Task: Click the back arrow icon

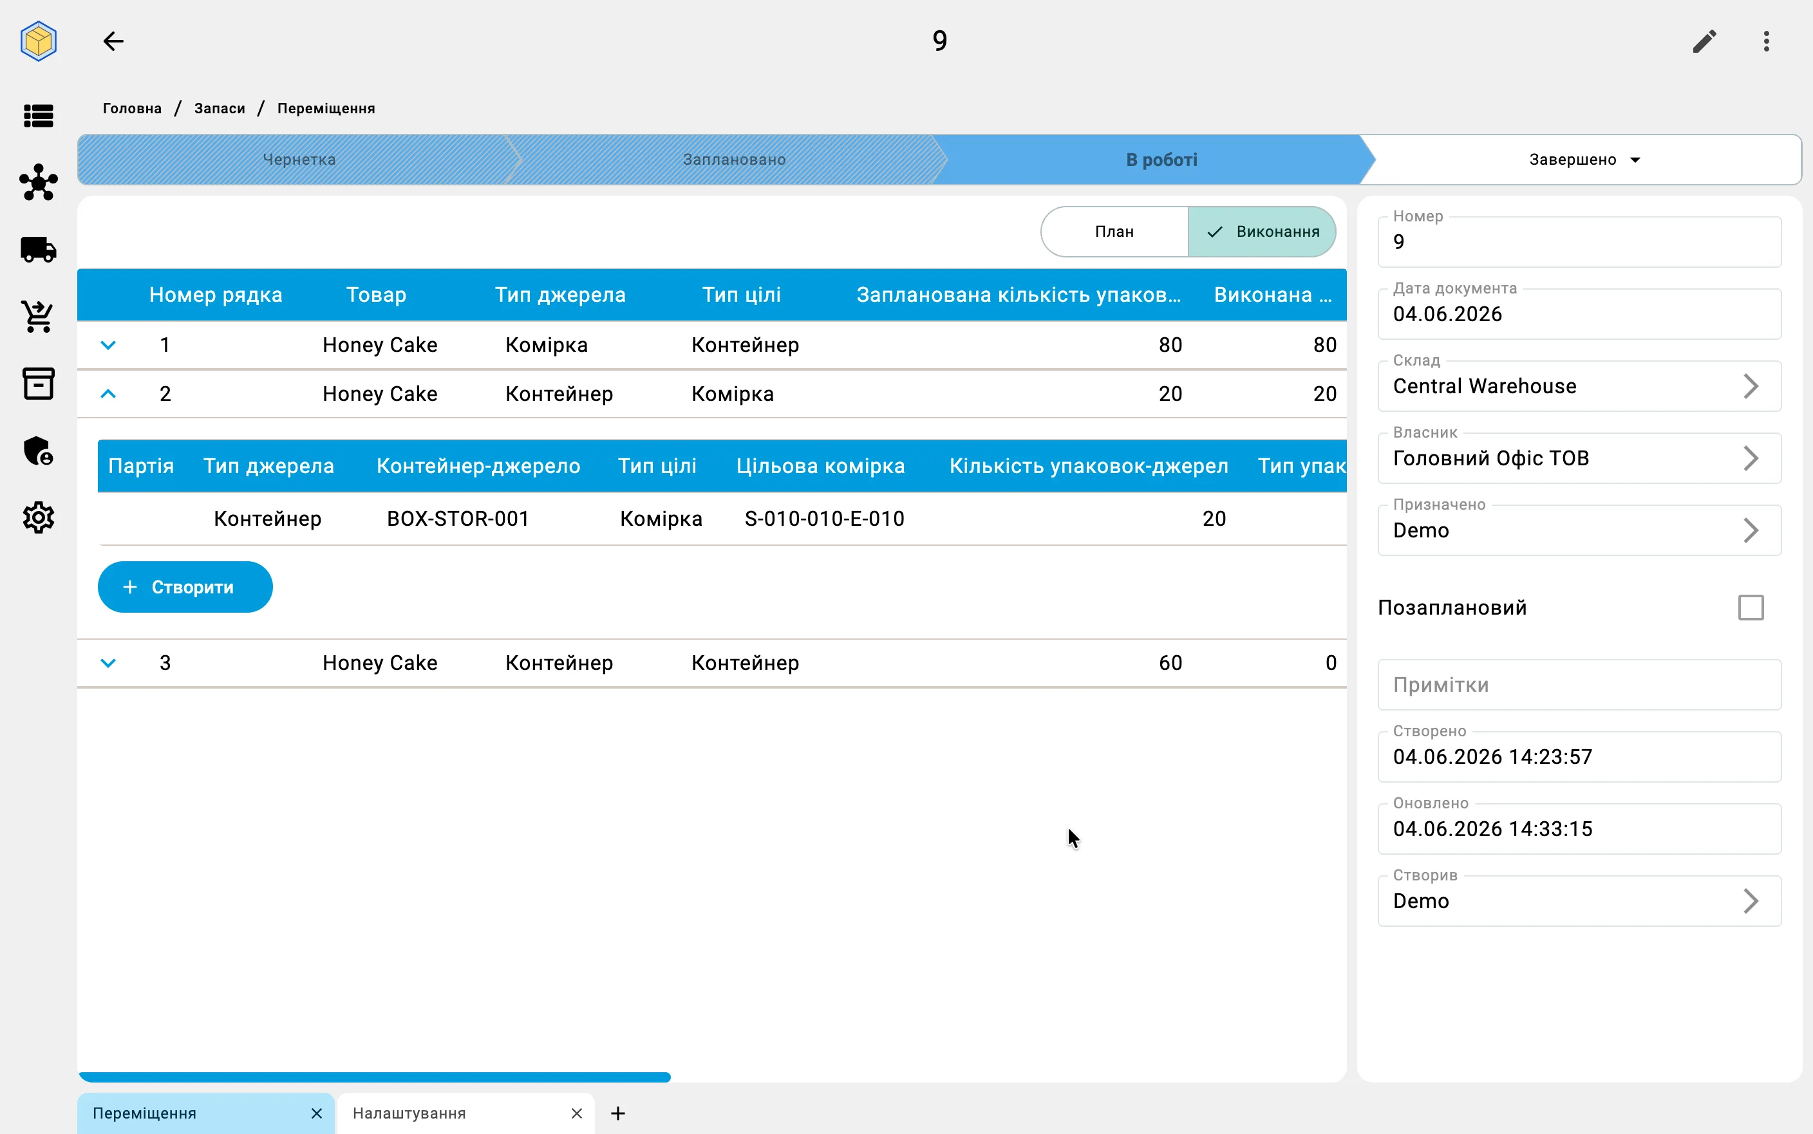Action: pos(113,41)
